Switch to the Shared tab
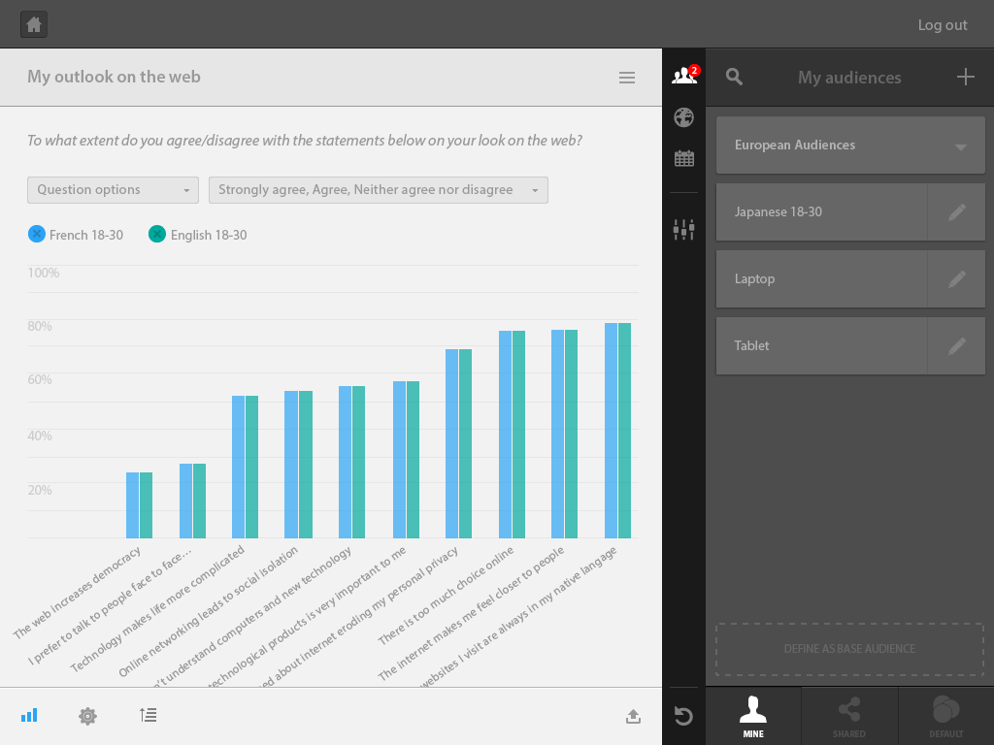This screenshot has height=745, width=994. pos(849,716)
